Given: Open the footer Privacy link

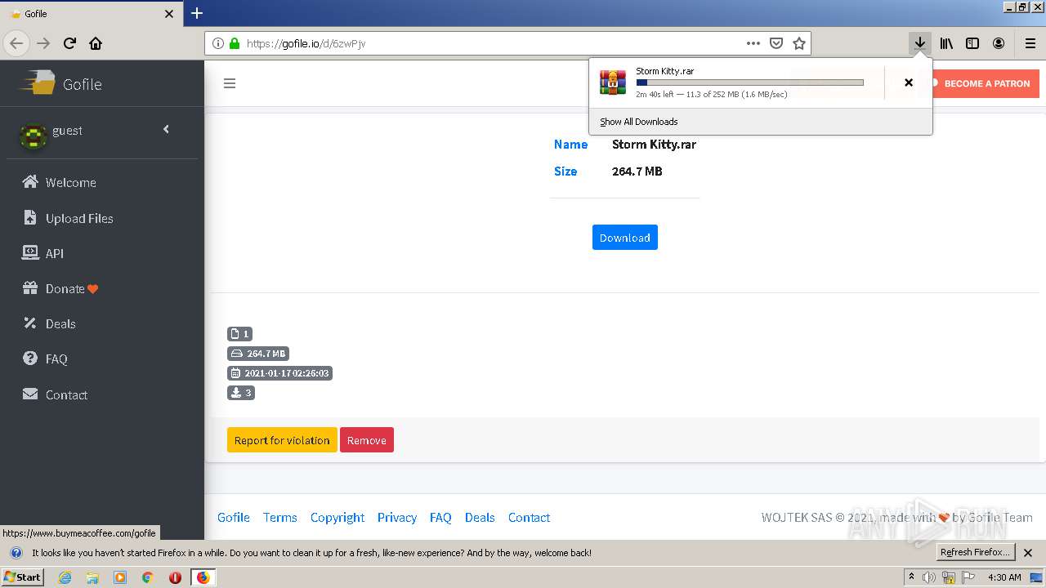Looking at the screenshot, I should coord(397,517).
